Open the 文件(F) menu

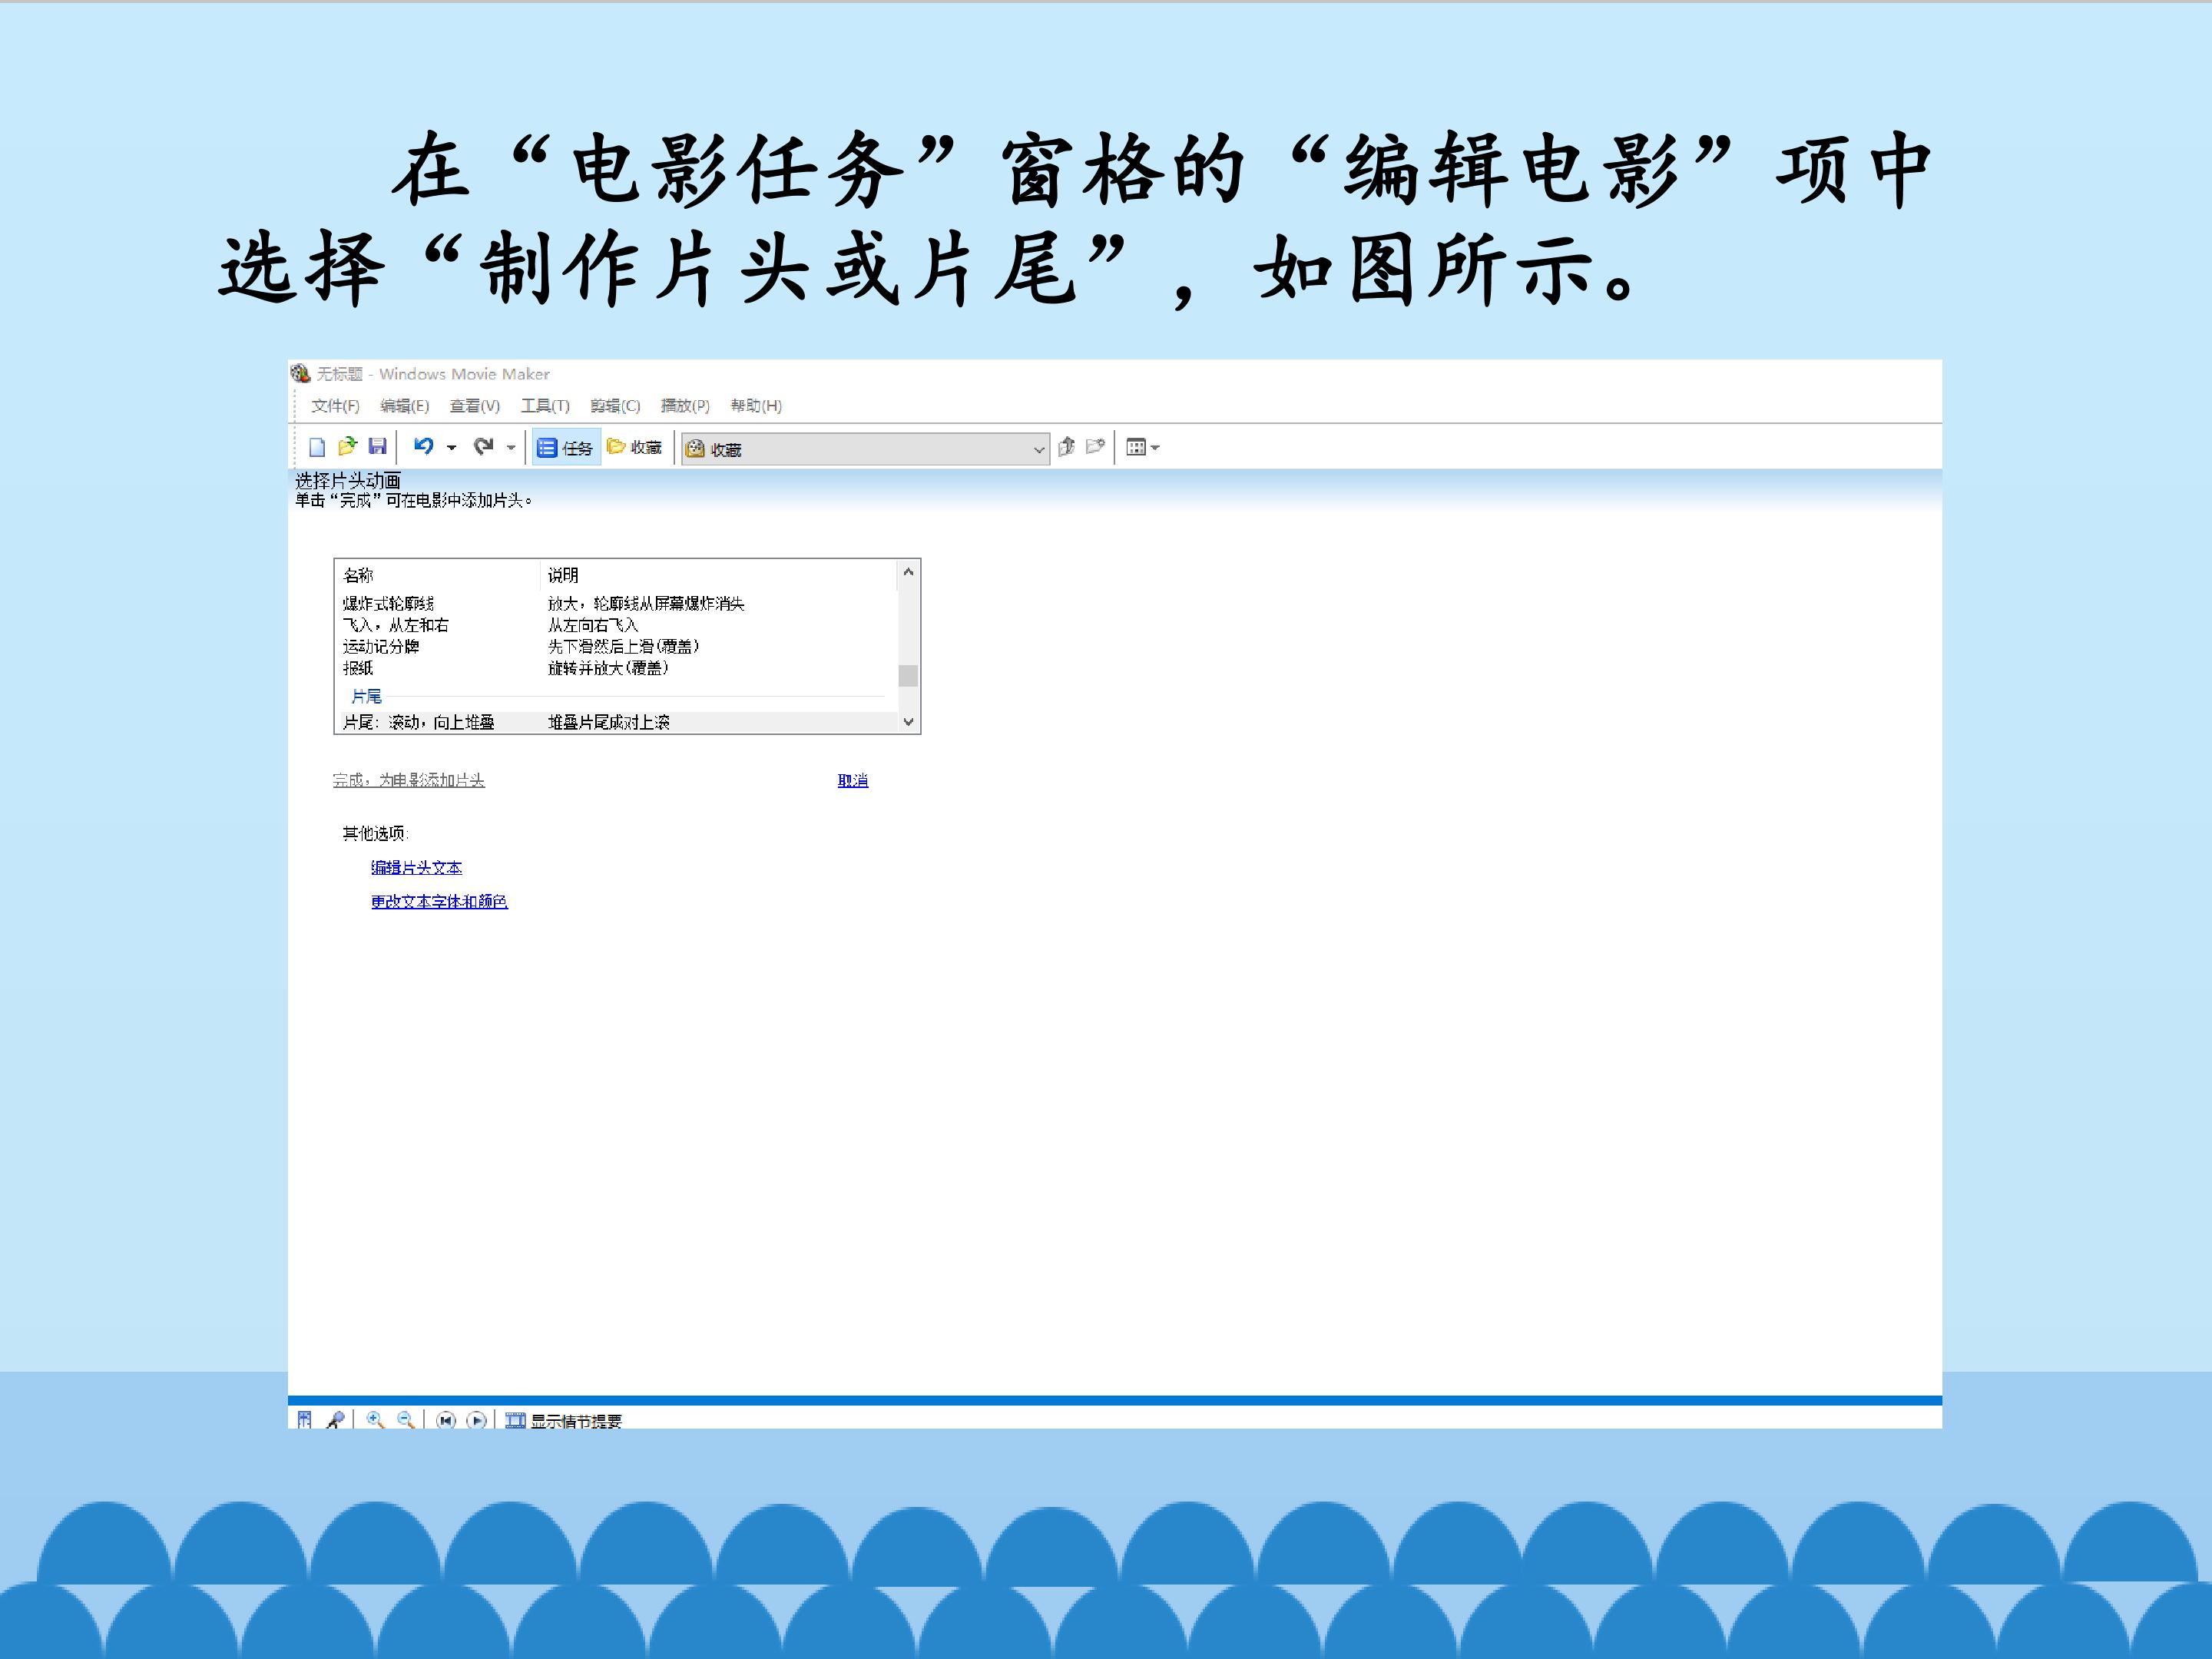click(335, 405)
